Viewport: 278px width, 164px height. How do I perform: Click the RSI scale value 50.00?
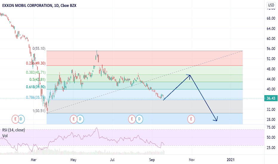pyautogui.click(x=271, y=137)
